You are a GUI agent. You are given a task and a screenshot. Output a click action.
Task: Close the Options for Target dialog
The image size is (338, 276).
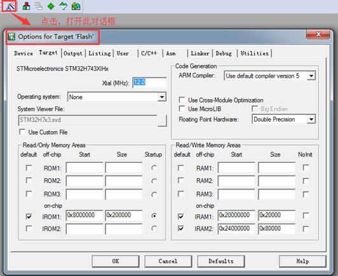click(318, 34)
